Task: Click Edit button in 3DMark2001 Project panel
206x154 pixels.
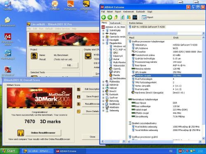Action: click(70, 65)
